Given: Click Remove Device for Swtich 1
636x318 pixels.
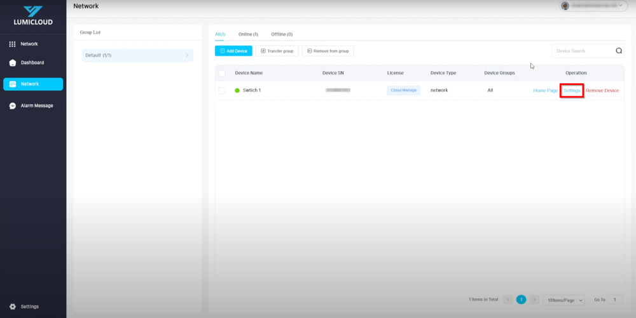Looking at the screenshot, I should (x=602, y=91).
